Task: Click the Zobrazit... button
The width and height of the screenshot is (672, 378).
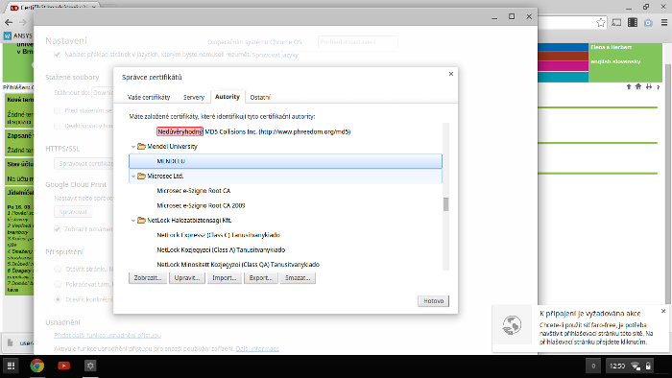Action: click(x=148, y=278)
